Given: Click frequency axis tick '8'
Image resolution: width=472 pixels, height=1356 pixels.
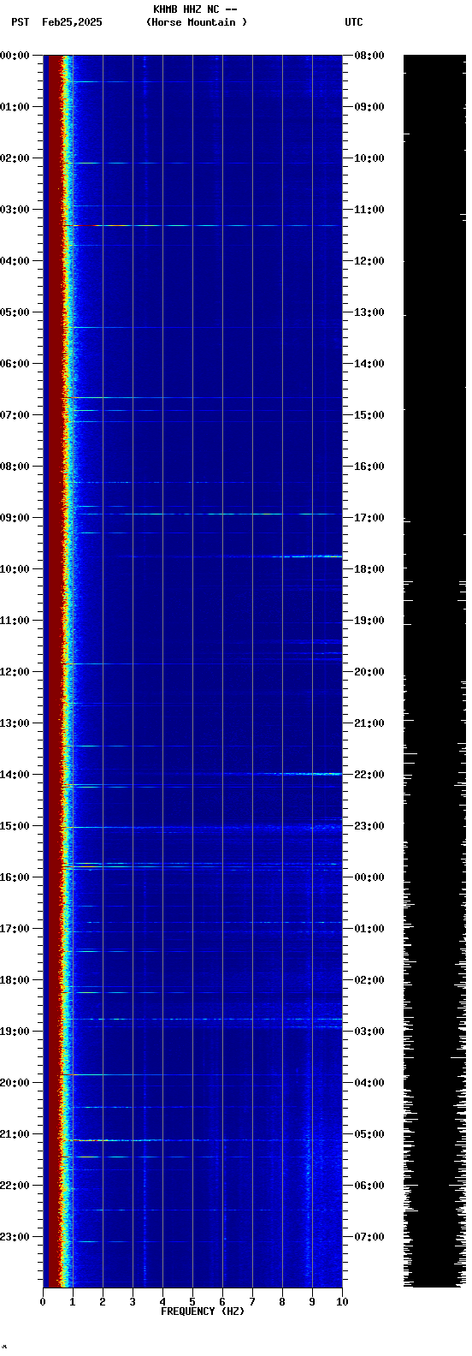Looking at the screenshot, I should (x=282, y=1302).
